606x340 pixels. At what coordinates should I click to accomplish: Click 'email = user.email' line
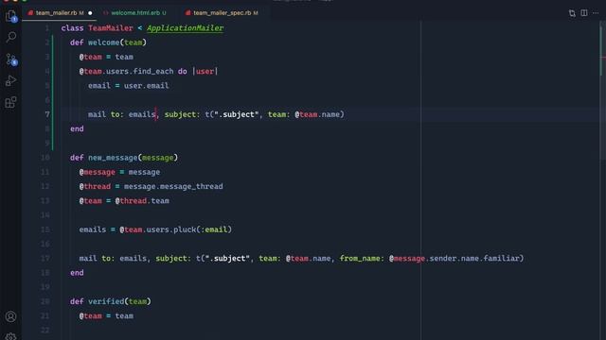pos(129,86)
